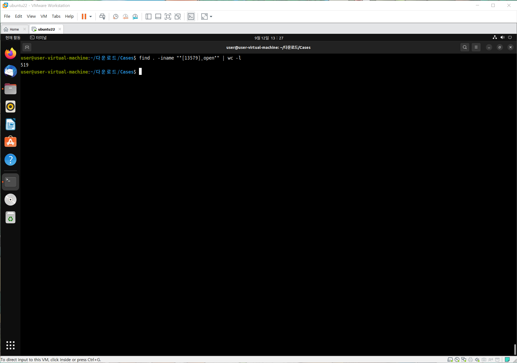
Task: Toggle the library sidebar panel
Action: coord(148,17)
